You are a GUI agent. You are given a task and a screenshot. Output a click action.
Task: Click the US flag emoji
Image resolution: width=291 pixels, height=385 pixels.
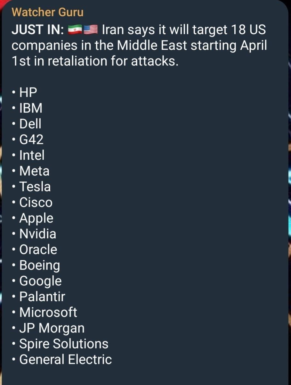[91, 30]
